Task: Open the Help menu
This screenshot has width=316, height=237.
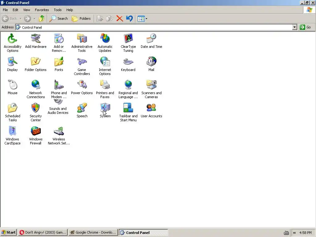Action: 69,10
